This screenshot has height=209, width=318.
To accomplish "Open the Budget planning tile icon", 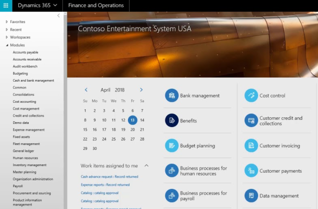I will click(172, 145).
